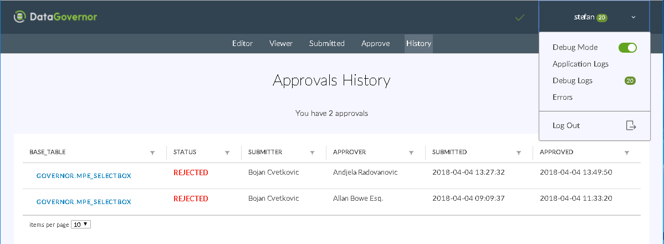Open STATUS column filter icon
This screenshot has width=664, height=244.
click(227, 152)
